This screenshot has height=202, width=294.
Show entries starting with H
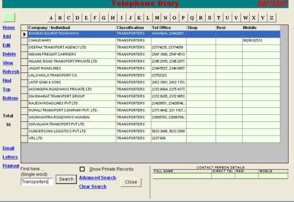tap(113, 18)
